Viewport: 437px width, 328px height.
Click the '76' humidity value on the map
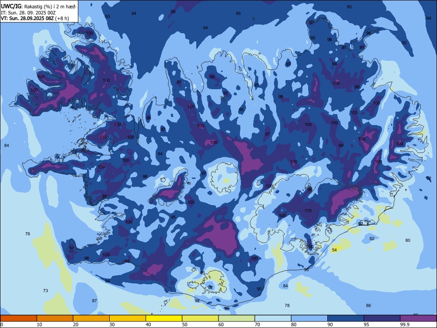(x=28, y=234)
